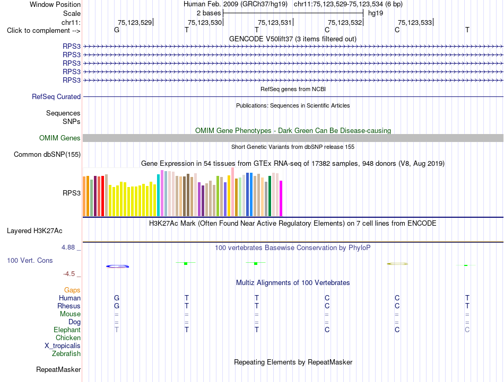Click the X_tropicalis species label
The width and height of the screenshot is (504, 382).
[63, 346]
